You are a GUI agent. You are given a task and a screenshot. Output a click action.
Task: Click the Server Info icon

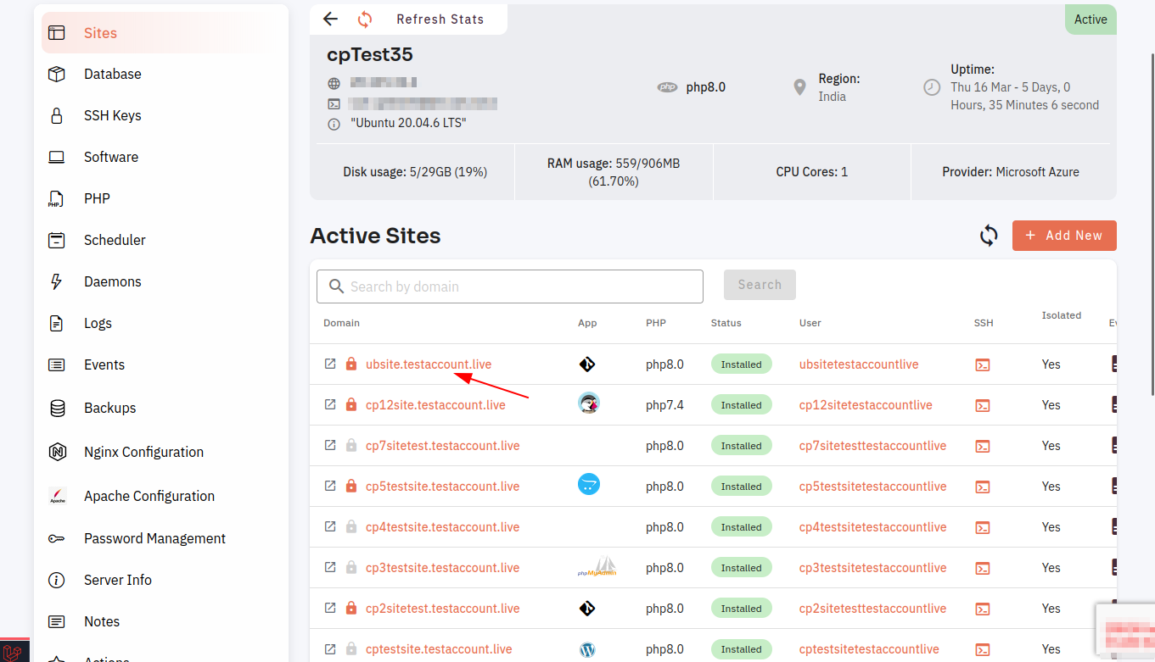[x=57, y=580]
